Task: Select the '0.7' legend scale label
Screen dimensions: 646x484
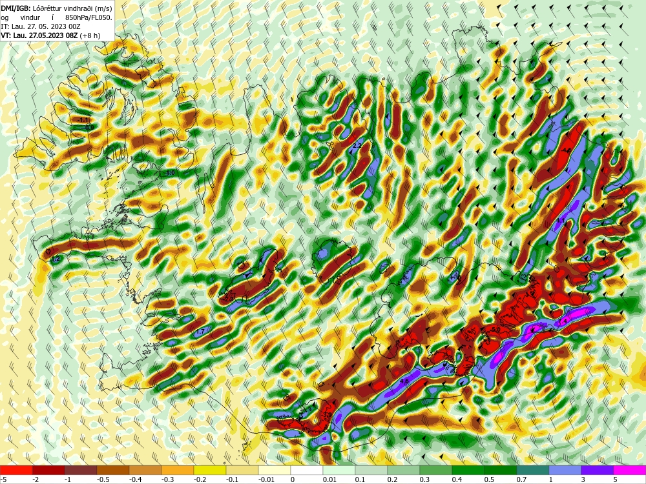Action: [521, 479]
